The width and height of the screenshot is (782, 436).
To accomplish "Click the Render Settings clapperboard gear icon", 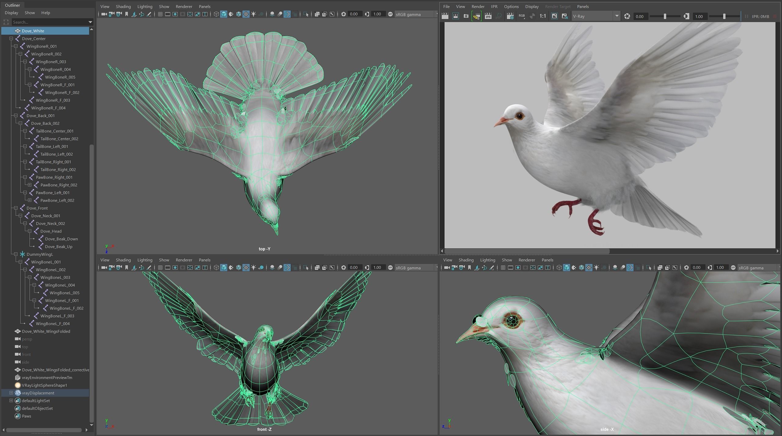I will [510, 16].
